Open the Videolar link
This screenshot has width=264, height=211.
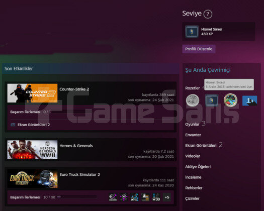tap(193, 156)
